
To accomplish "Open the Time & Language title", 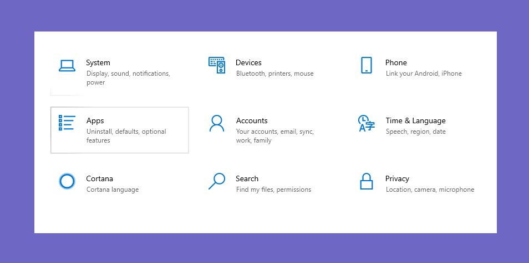I will point(416,121).
